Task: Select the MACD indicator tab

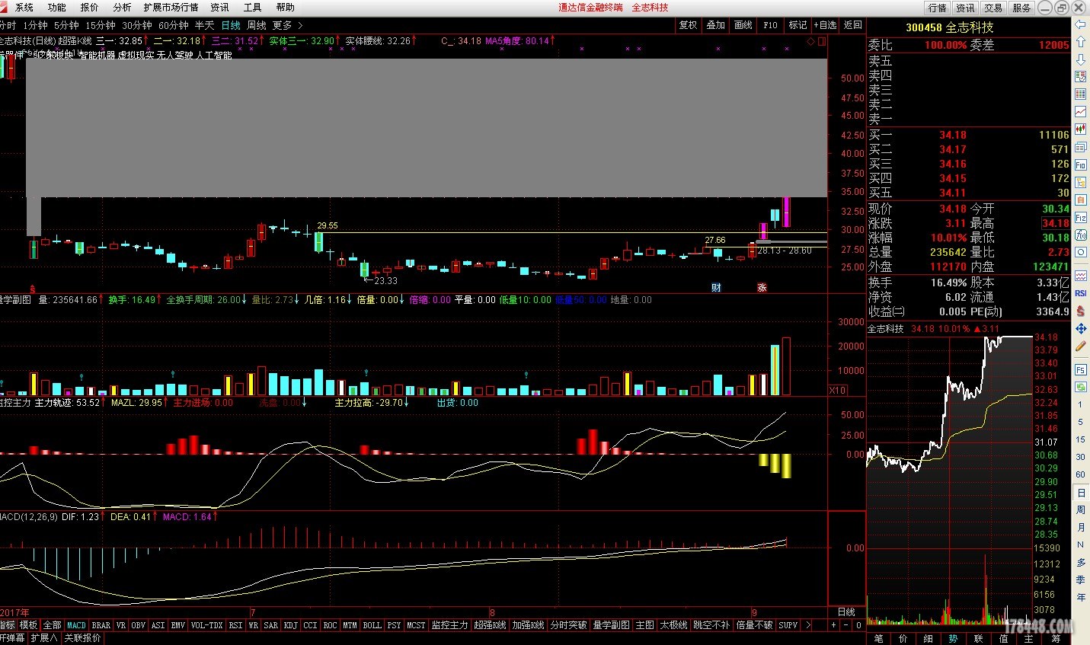Action: click(x=76, y=625)
